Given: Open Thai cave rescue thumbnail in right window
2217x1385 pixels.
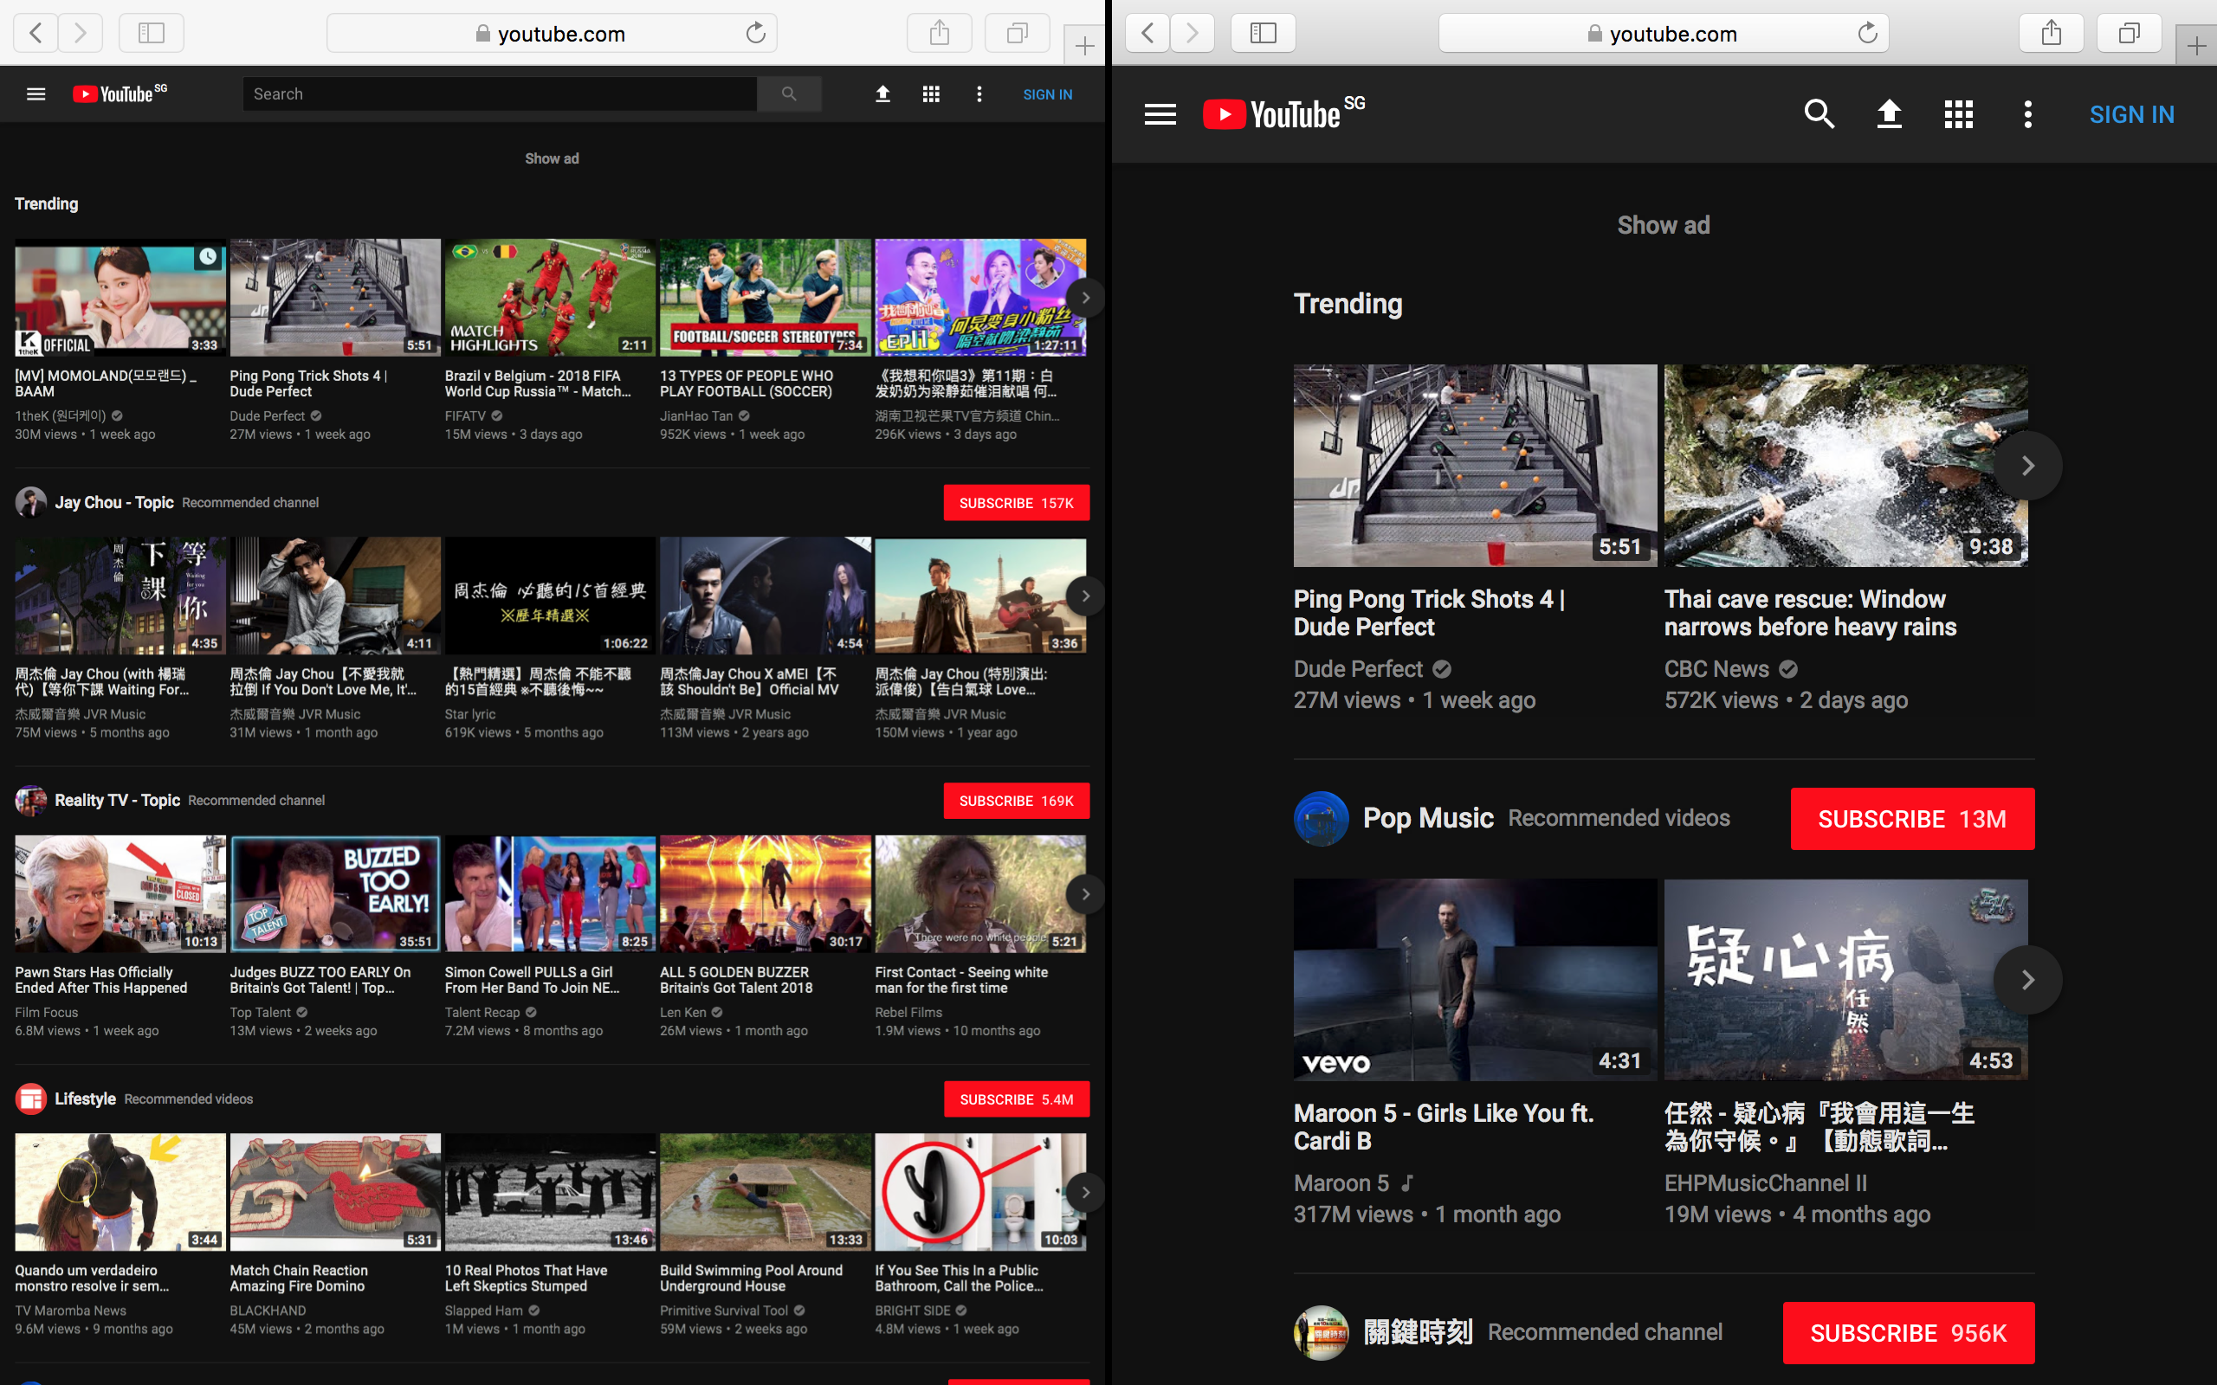Looking at the screenshot, I should tap(1845, 466).
